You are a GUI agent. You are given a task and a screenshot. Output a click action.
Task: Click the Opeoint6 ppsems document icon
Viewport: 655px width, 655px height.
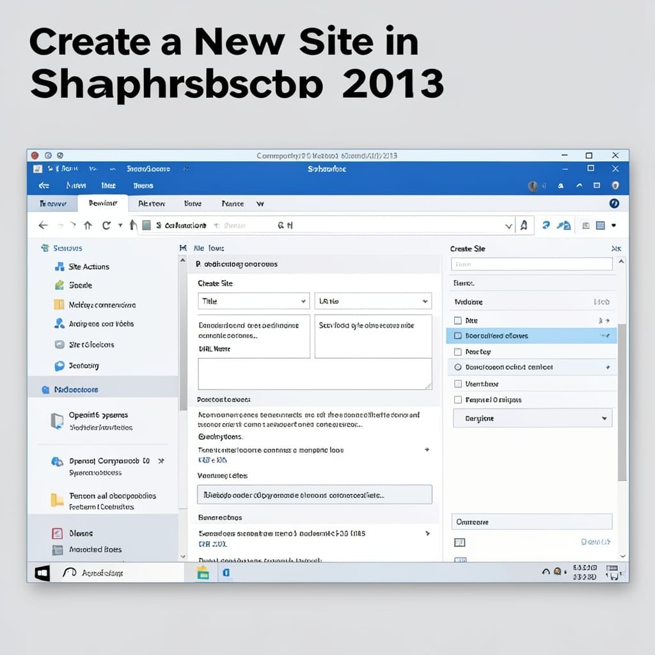[x=57, y=421]
